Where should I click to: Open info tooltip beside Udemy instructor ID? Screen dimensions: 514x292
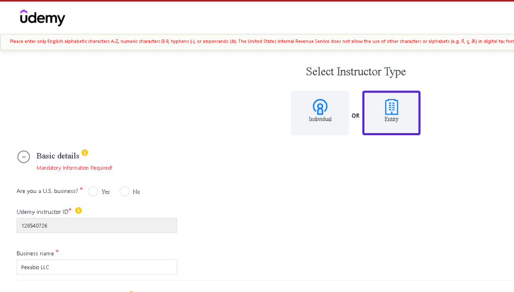[78, 211]
